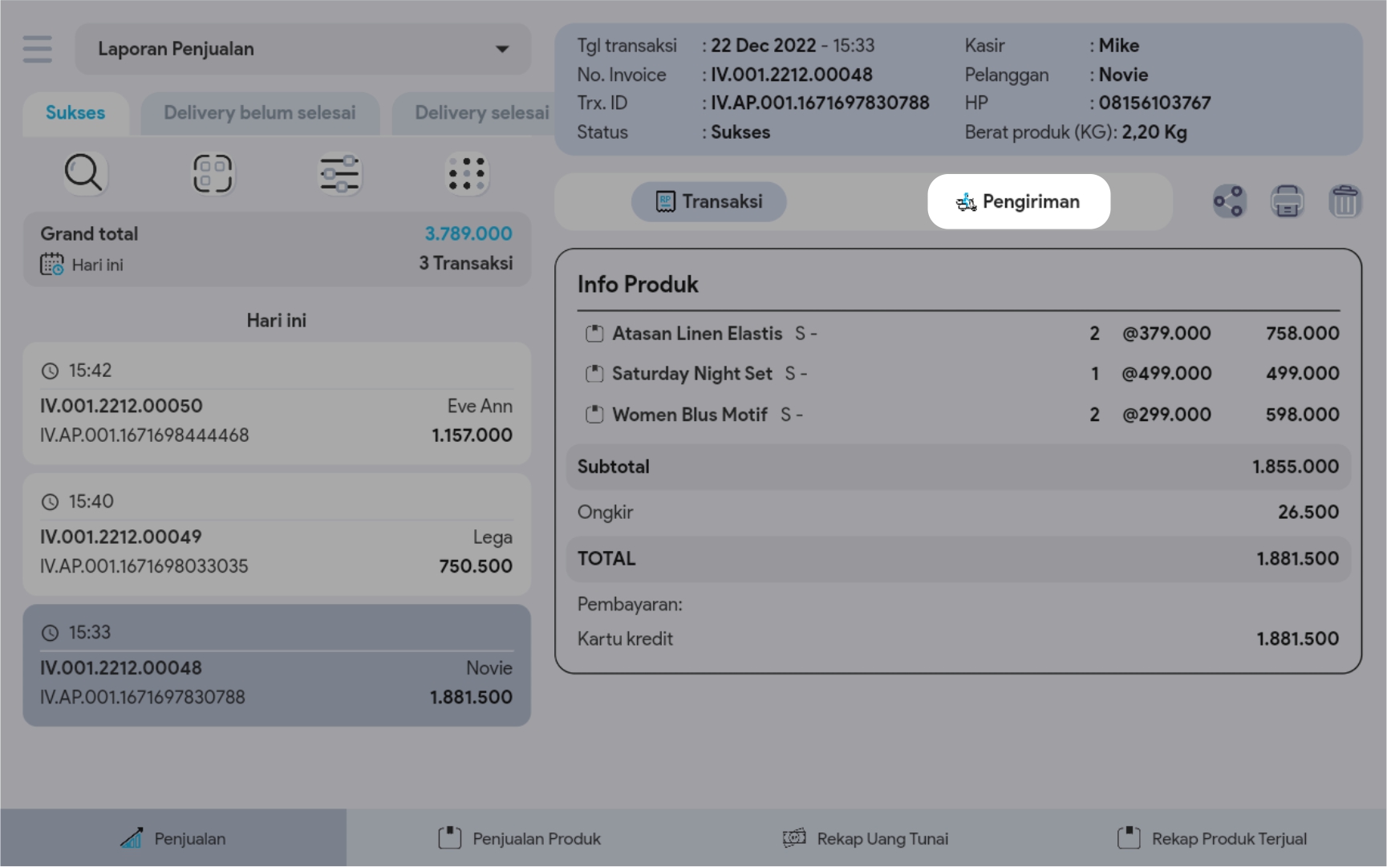This screenshot has height=867, width=1387.
Task: Select invoice IV.001.2212.00050 from Eve Ann
Action: click(277, 404)
